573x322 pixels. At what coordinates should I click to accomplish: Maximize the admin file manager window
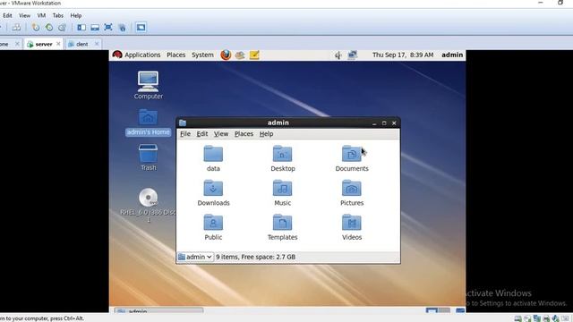pos(384,123)
